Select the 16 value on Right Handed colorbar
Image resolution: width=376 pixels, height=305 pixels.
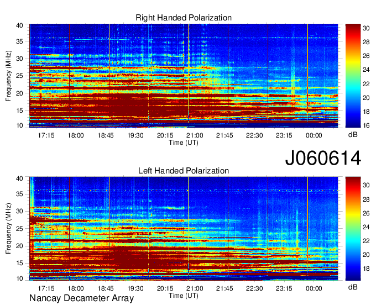(x=366, y=125)
